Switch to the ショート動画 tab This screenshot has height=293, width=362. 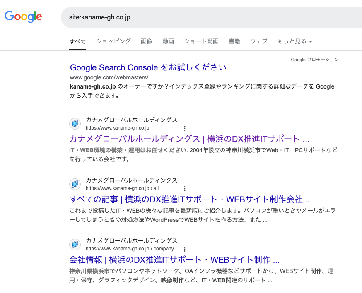[x=201, y=41]
